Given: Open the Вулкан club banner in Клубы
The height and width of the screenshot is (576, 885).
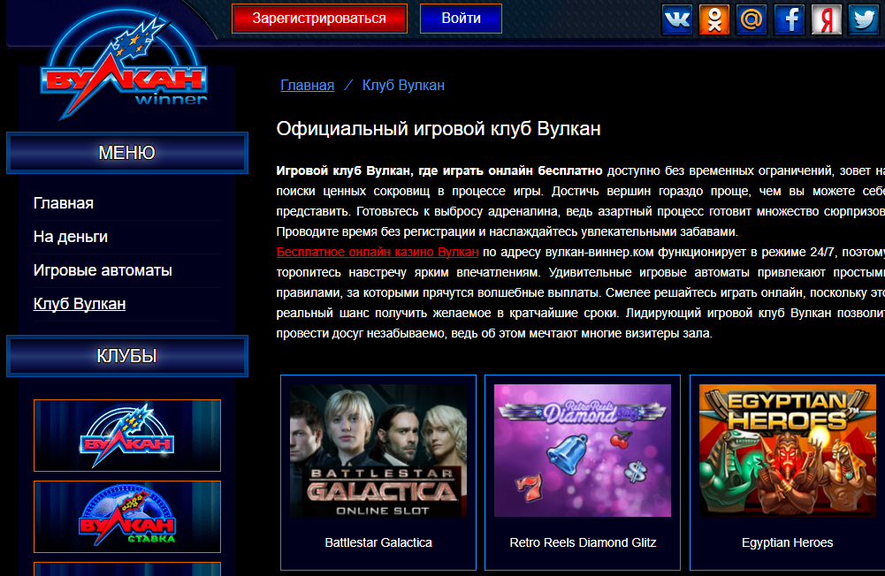Looking at the screenshot, I should 127,436.
